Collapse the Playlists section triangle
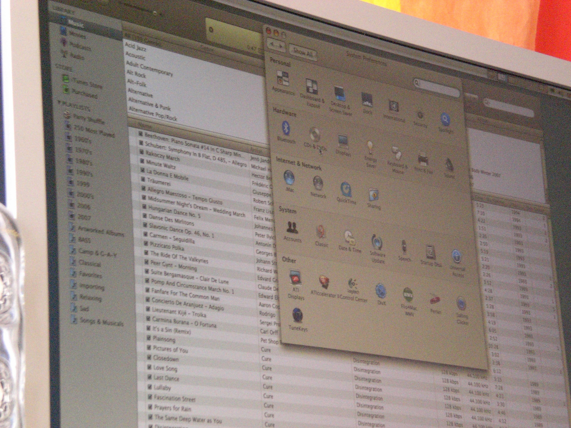Viewport: 571px width, 428px height. point(59,103)
